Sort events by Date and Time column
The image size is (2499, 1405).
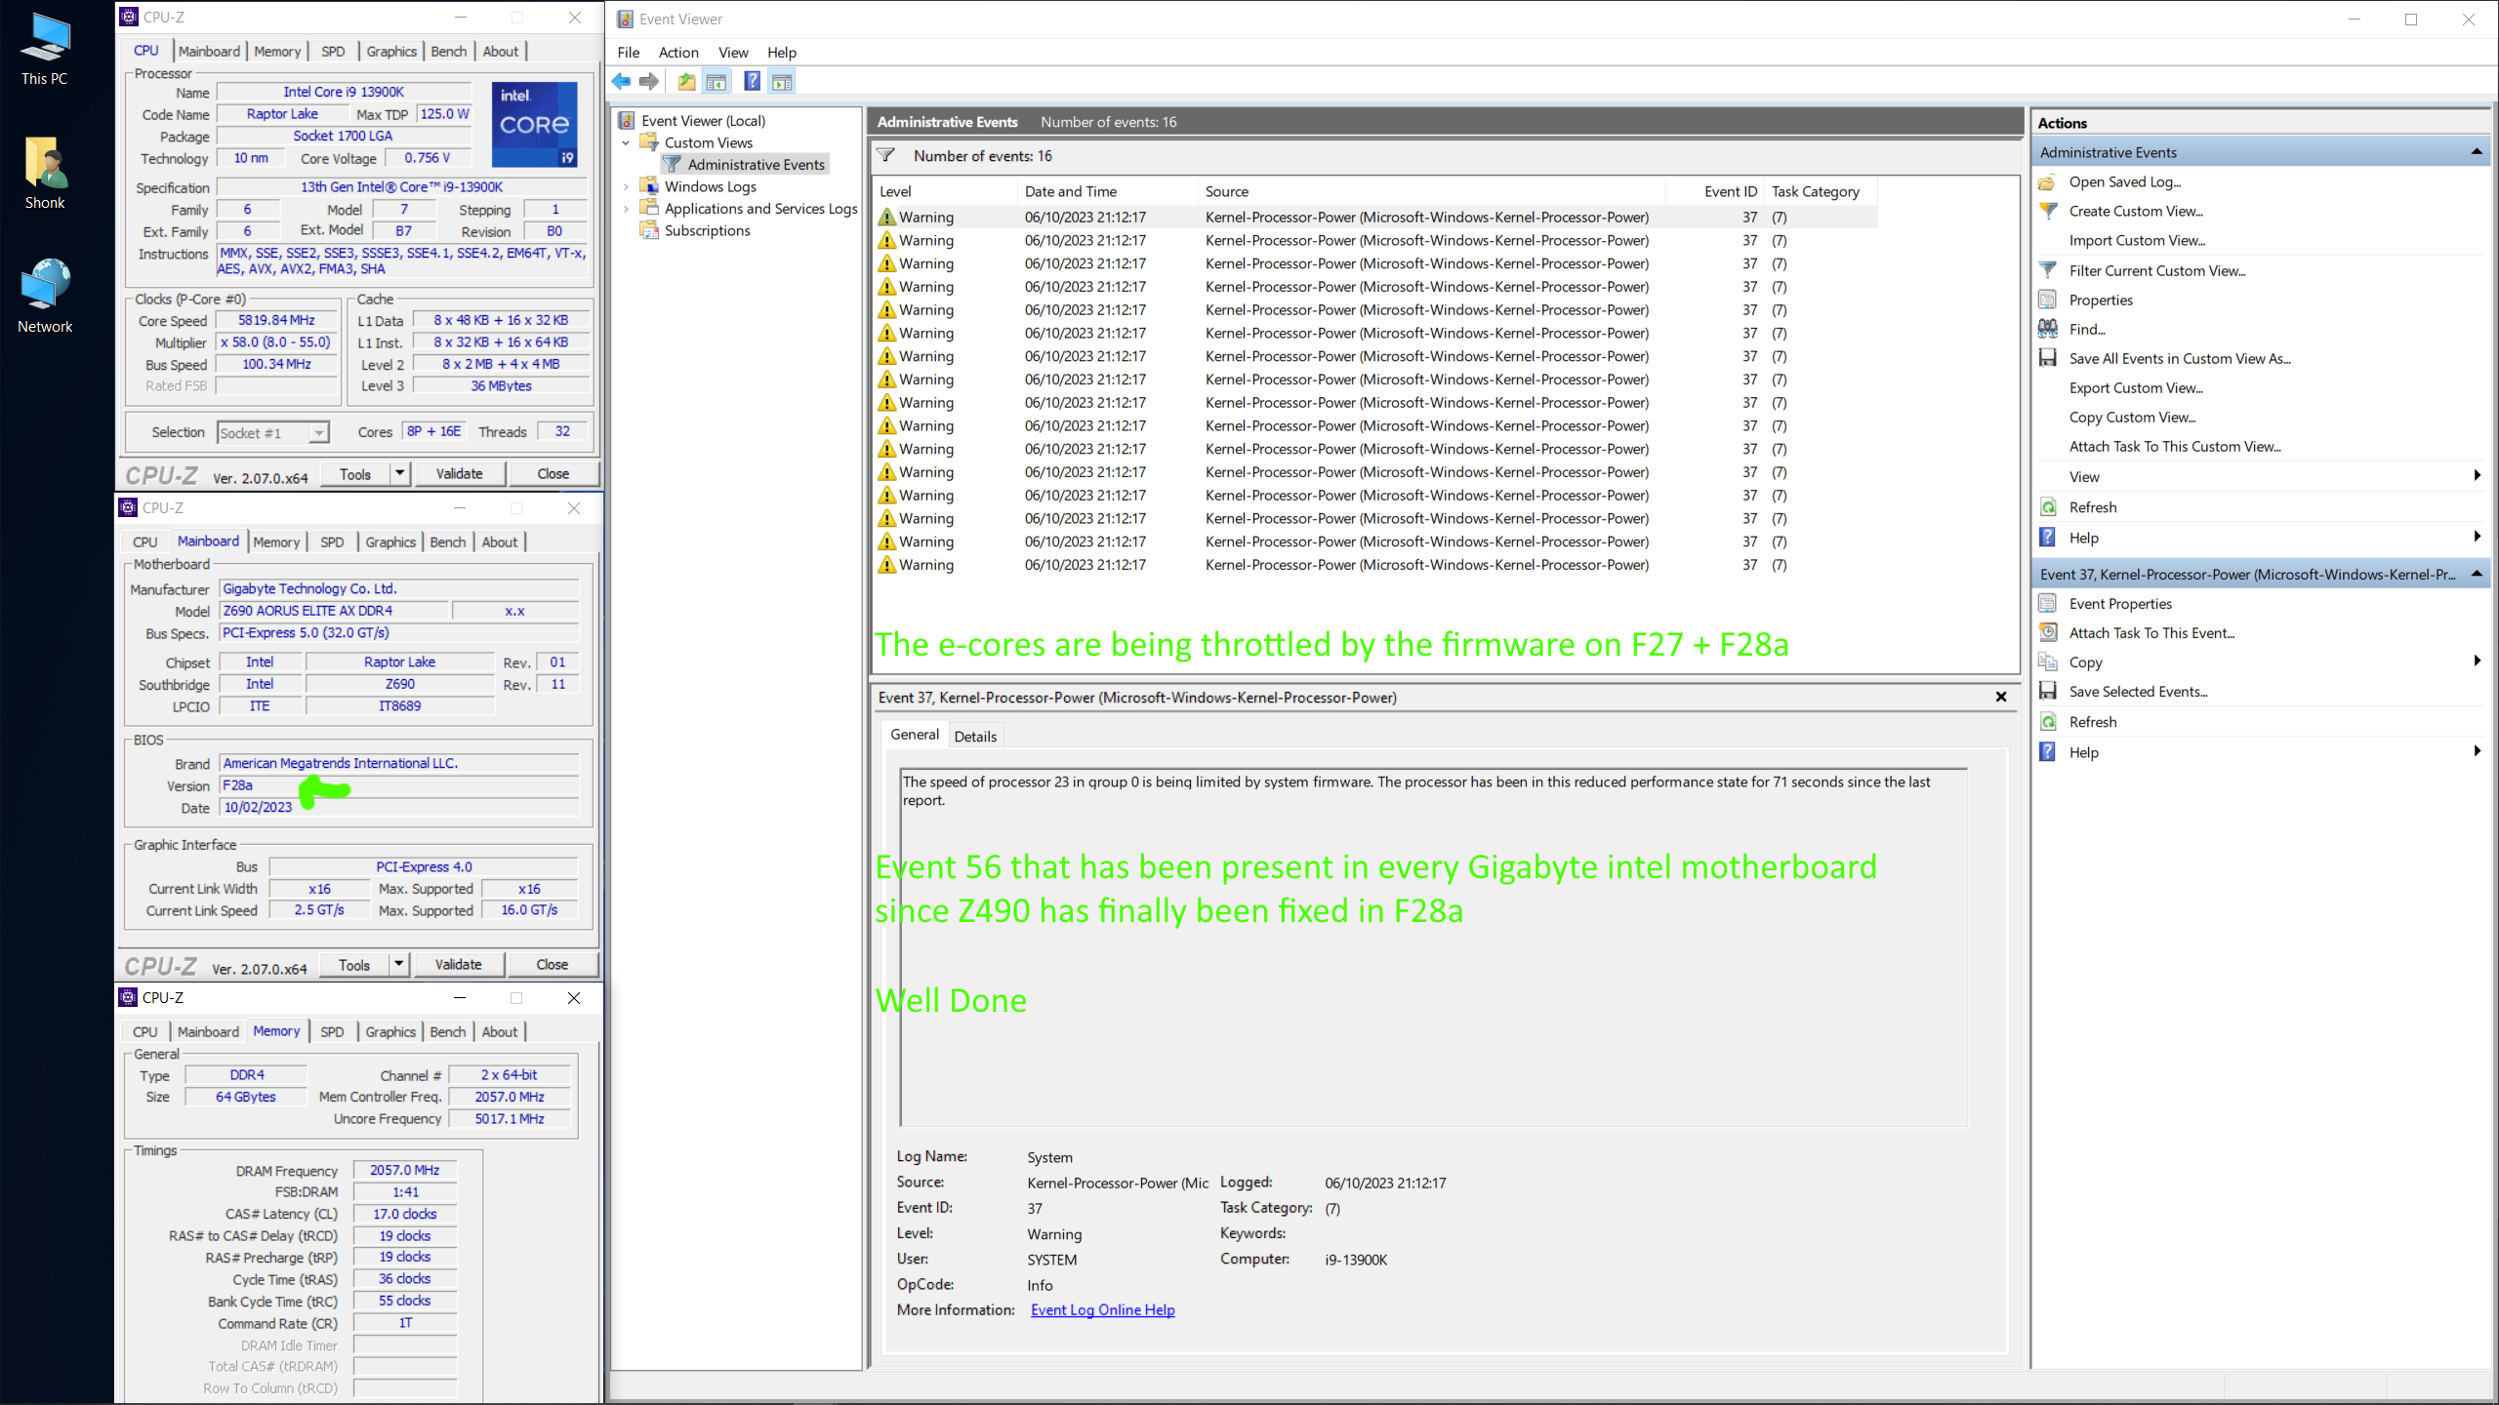pos(1107,191)
